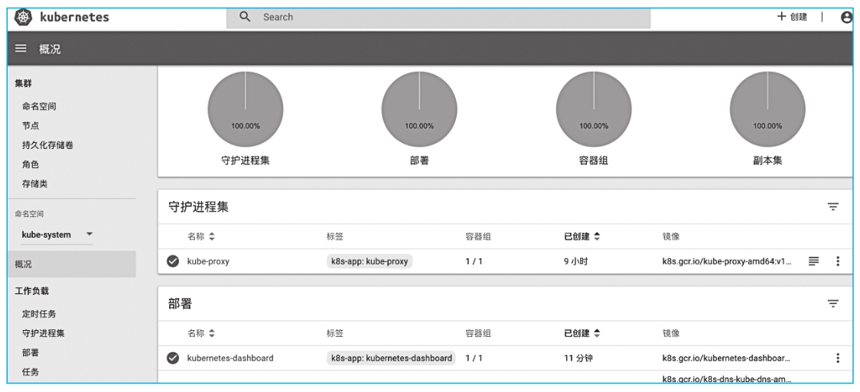
Task: Open filter for 守护进程集 table
Action: (833, 206)
